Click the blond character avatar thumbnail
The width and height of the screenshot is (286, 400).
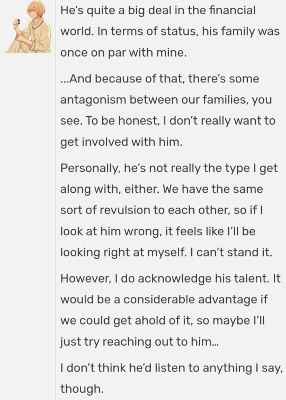[28, 27]
